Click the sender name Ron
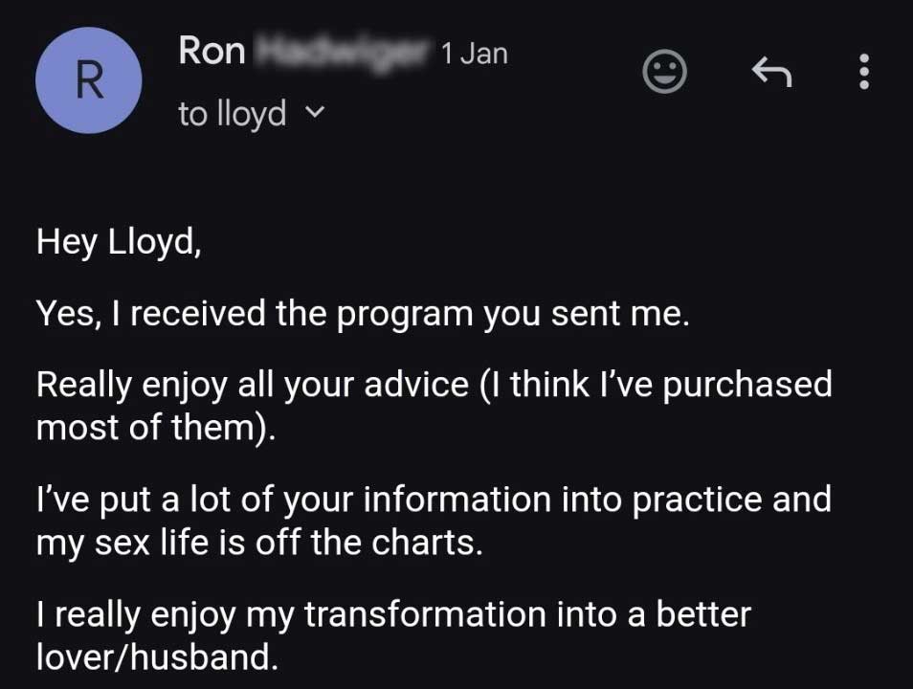This screenshot has width=913, height=689. click(x=212, y=52)
